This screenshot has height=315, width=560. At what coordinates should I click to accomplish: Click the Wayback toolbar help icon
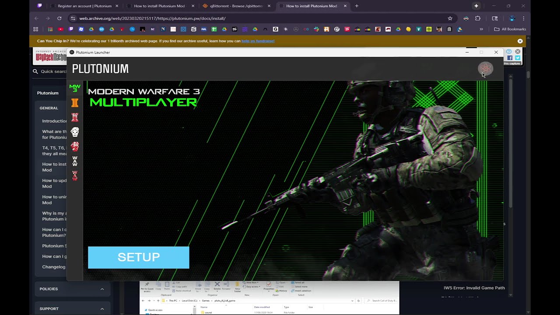(x=509, y=52)
